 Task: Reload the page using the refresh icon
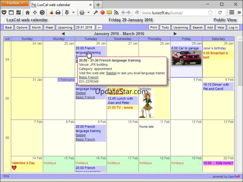tap(220, 12)
